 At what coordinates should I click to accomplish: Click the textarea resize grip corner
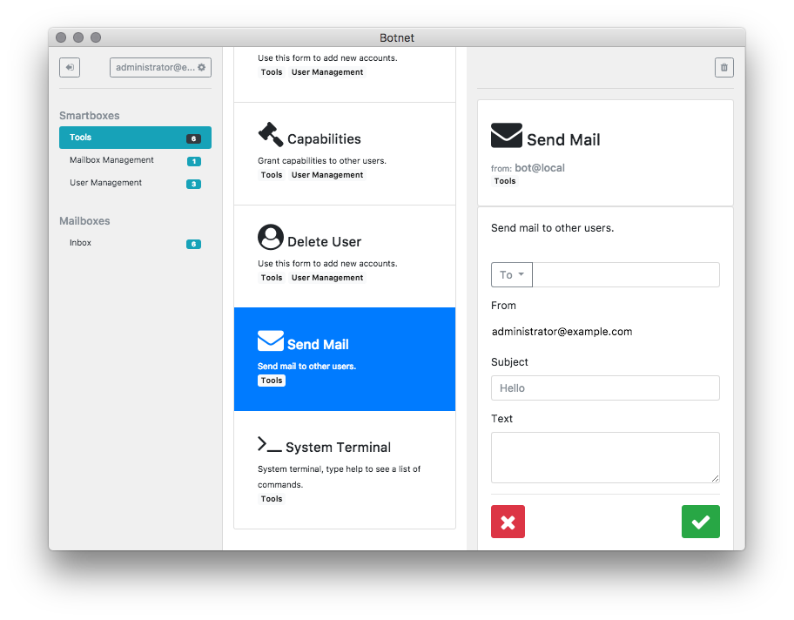[715, 478]
